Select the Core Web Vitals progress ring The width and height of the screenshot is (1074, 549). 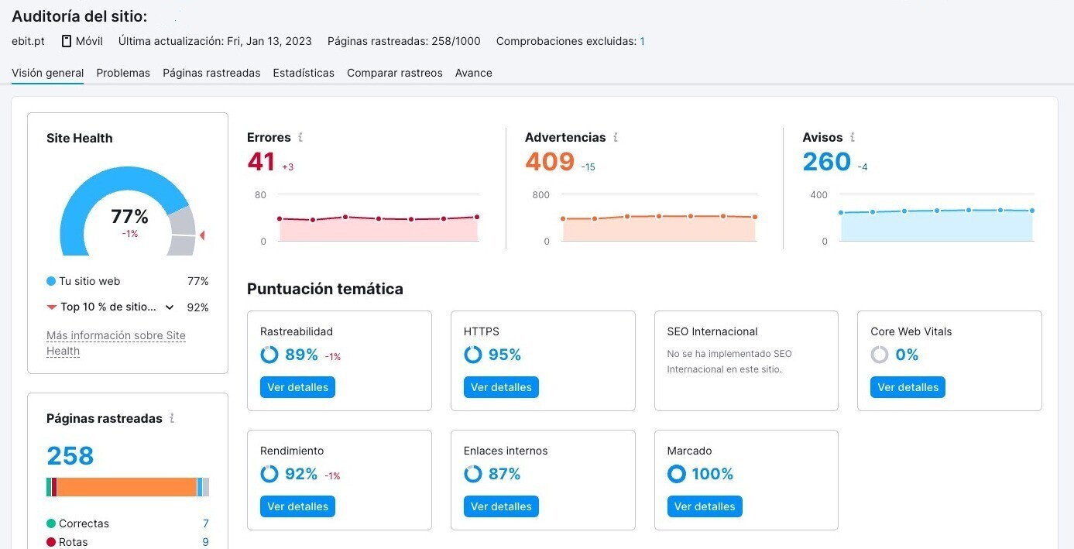880,355
